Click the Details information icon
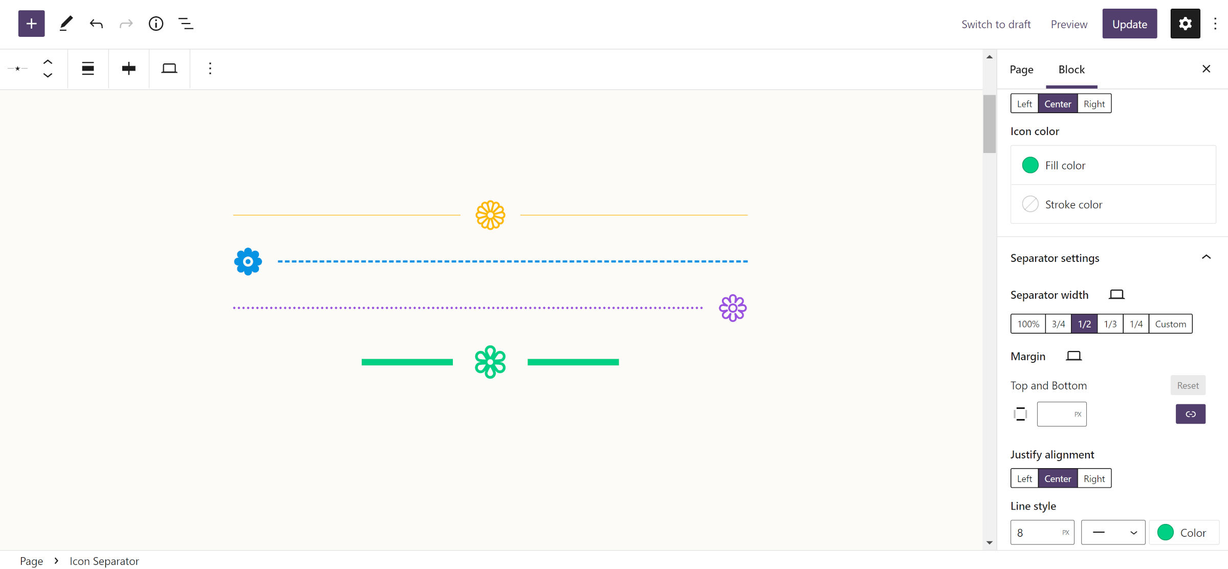Image resolution: width=1228 pixels, height=569 pixels. [x=156, y=24]
